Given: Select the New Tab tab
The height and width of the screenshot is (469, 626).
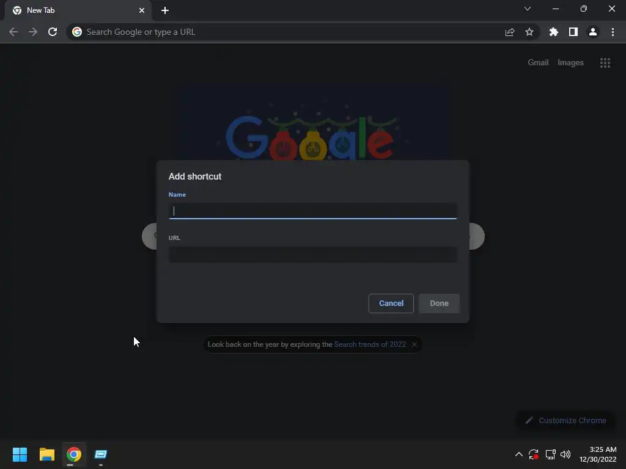Looking at the screenshot, I should pos(78,10).
